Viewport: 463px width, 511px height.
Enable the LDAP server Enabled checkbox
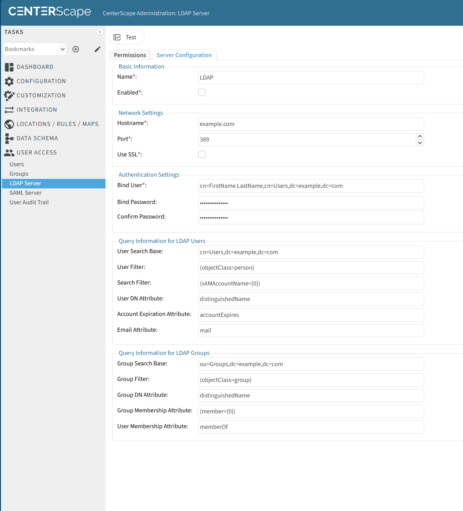[202, 92]
